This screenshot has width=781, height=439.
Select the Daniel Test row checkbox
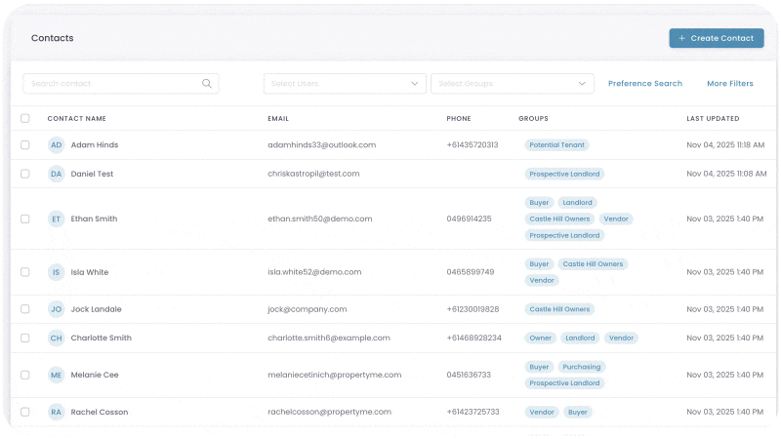click(25, 174)
